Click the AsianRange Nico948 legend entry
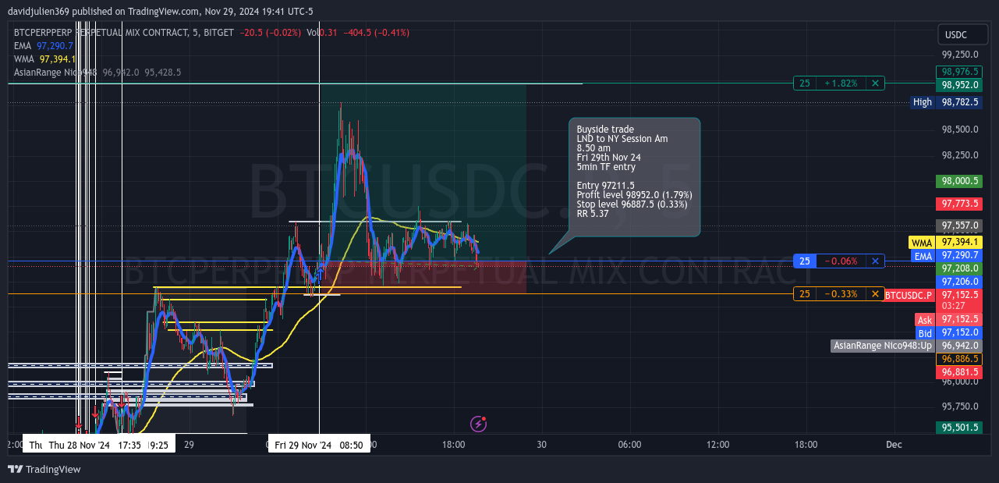The height and width of the screenshot is (483, 999). (x=97, y=72)
